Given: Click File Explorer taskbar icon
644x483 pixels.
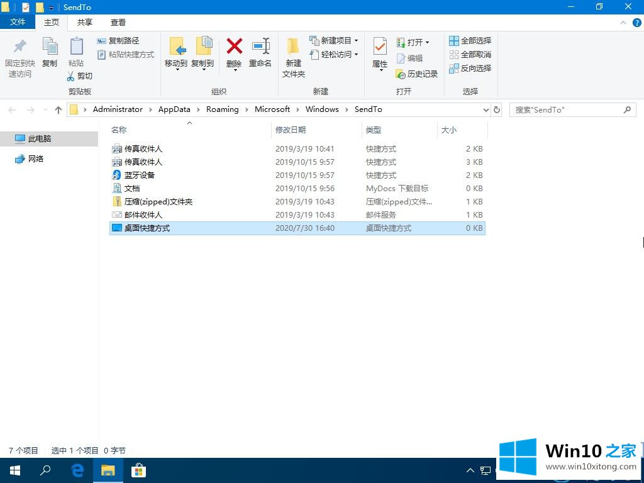Looking at the screenshot, I should pos(108,470).
